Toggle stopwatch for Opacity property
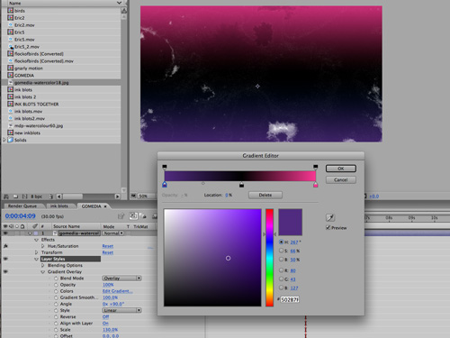Image resolution: width=450 pixels, height=338 pixels. pos(56,285)
